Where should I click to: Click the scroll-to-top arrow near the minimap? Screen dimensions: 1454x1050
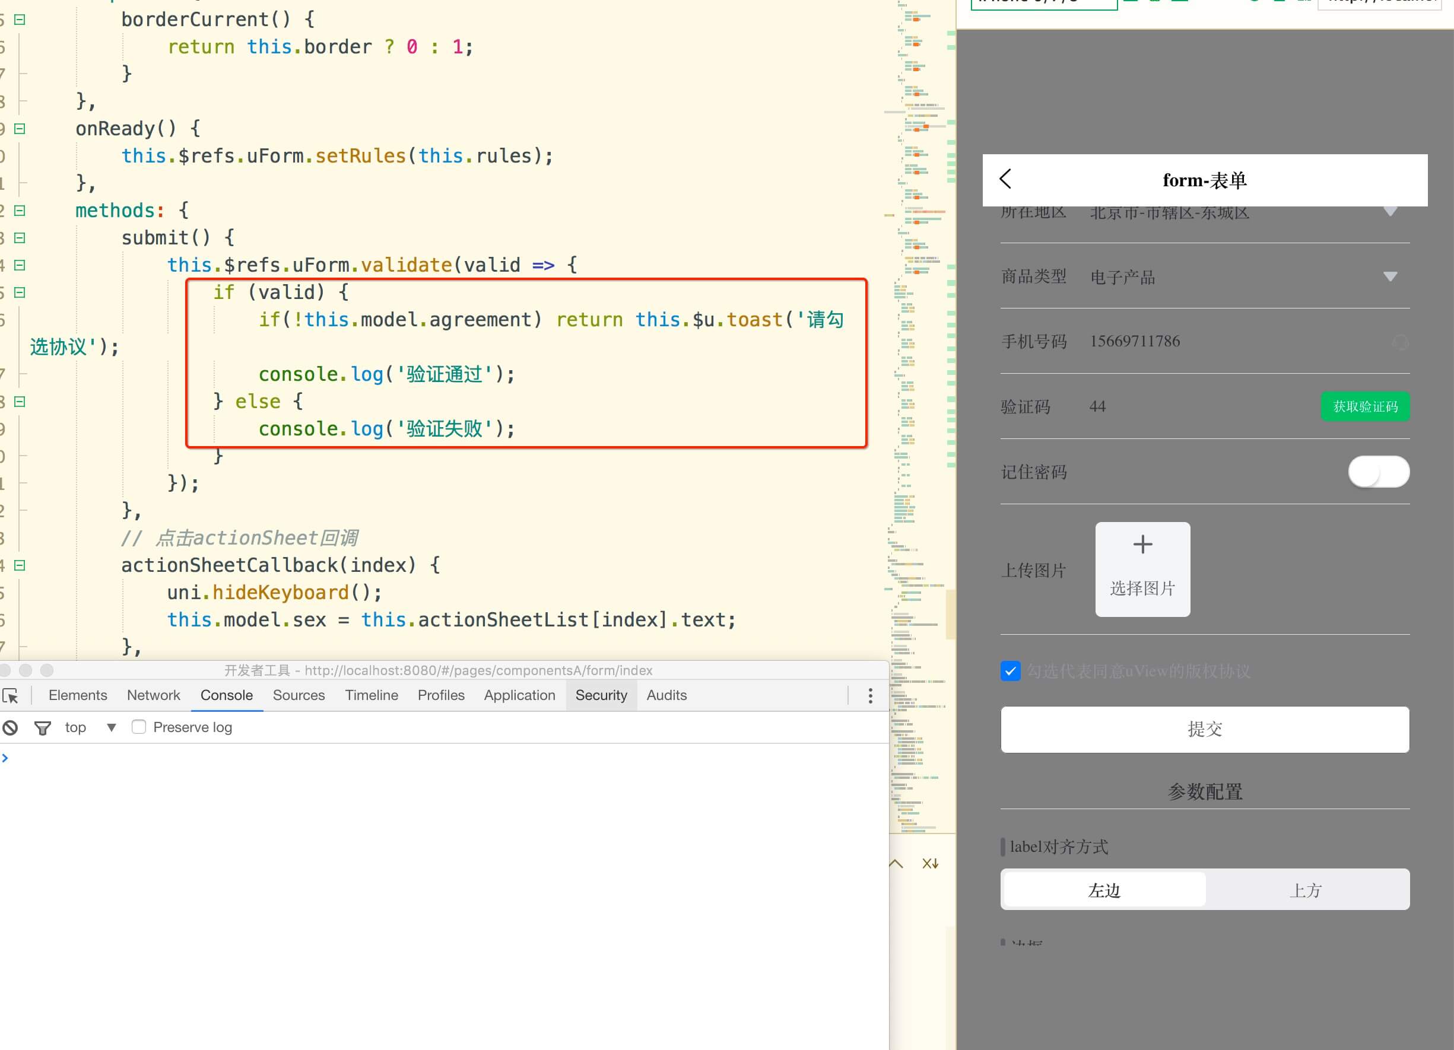tap(895, 864)
